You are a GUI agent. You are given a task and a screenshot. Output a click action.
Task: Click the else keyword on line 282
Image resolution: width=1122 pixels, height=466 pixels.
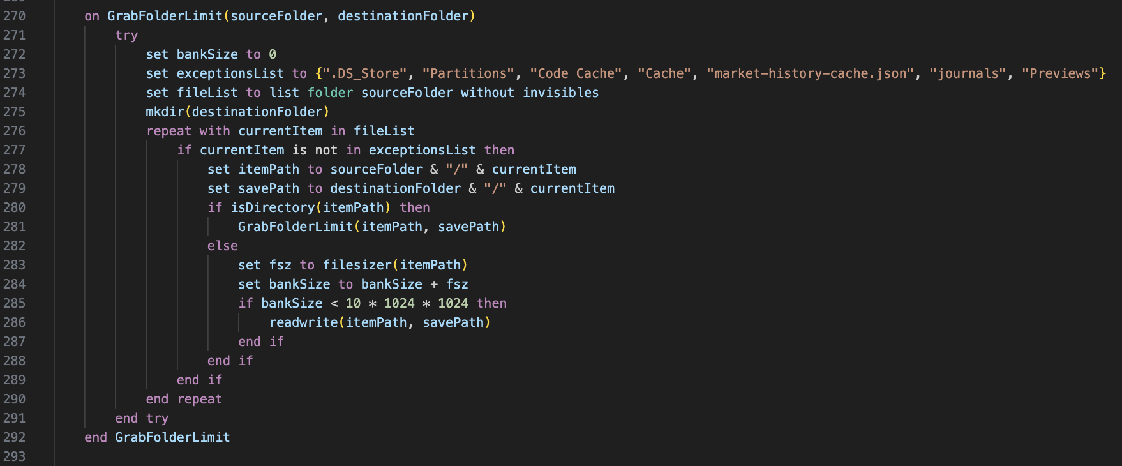point(222,246)
